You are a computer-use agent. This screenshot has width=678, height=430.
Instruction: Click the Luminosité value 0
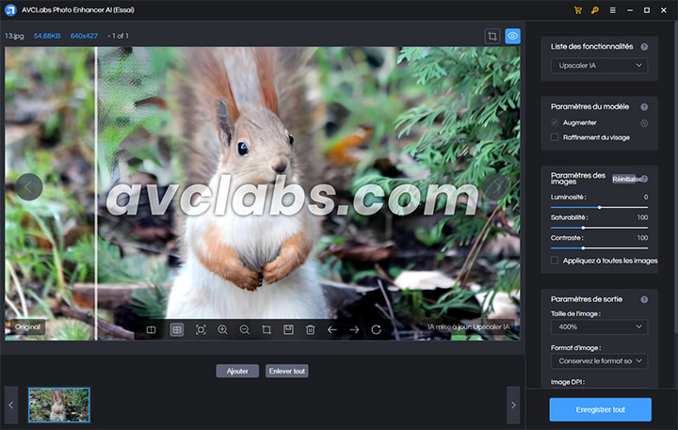tap(646, 197)
